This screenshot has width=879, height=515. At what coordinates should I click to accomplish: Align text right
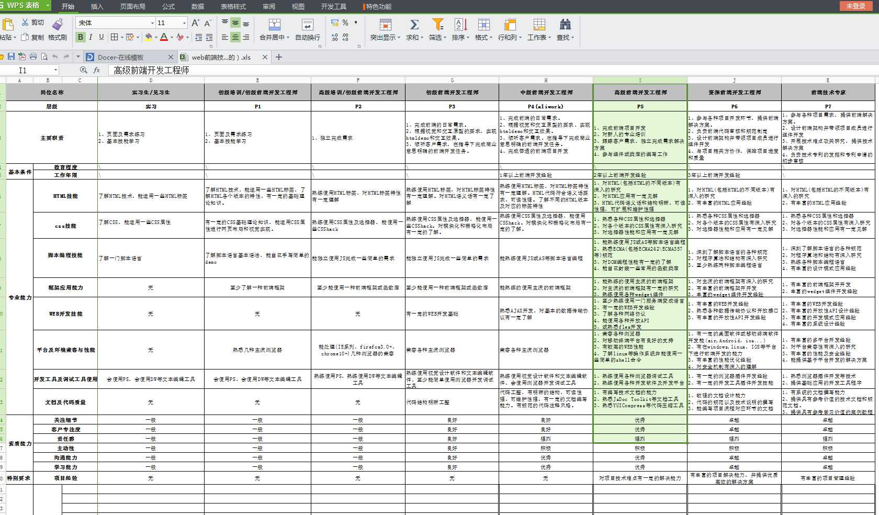(246, 37)
